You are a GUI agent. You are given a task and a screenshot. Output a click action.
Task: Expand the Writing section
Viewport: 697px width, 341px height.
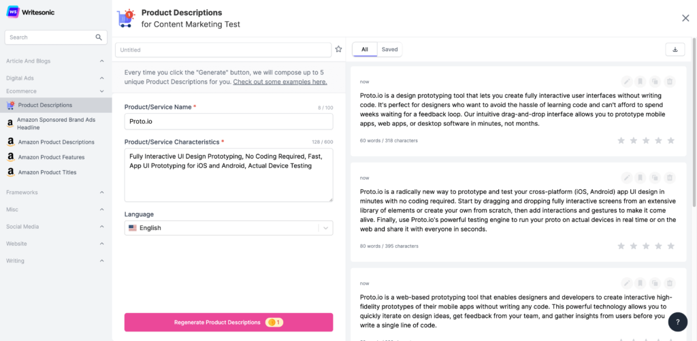56,261
